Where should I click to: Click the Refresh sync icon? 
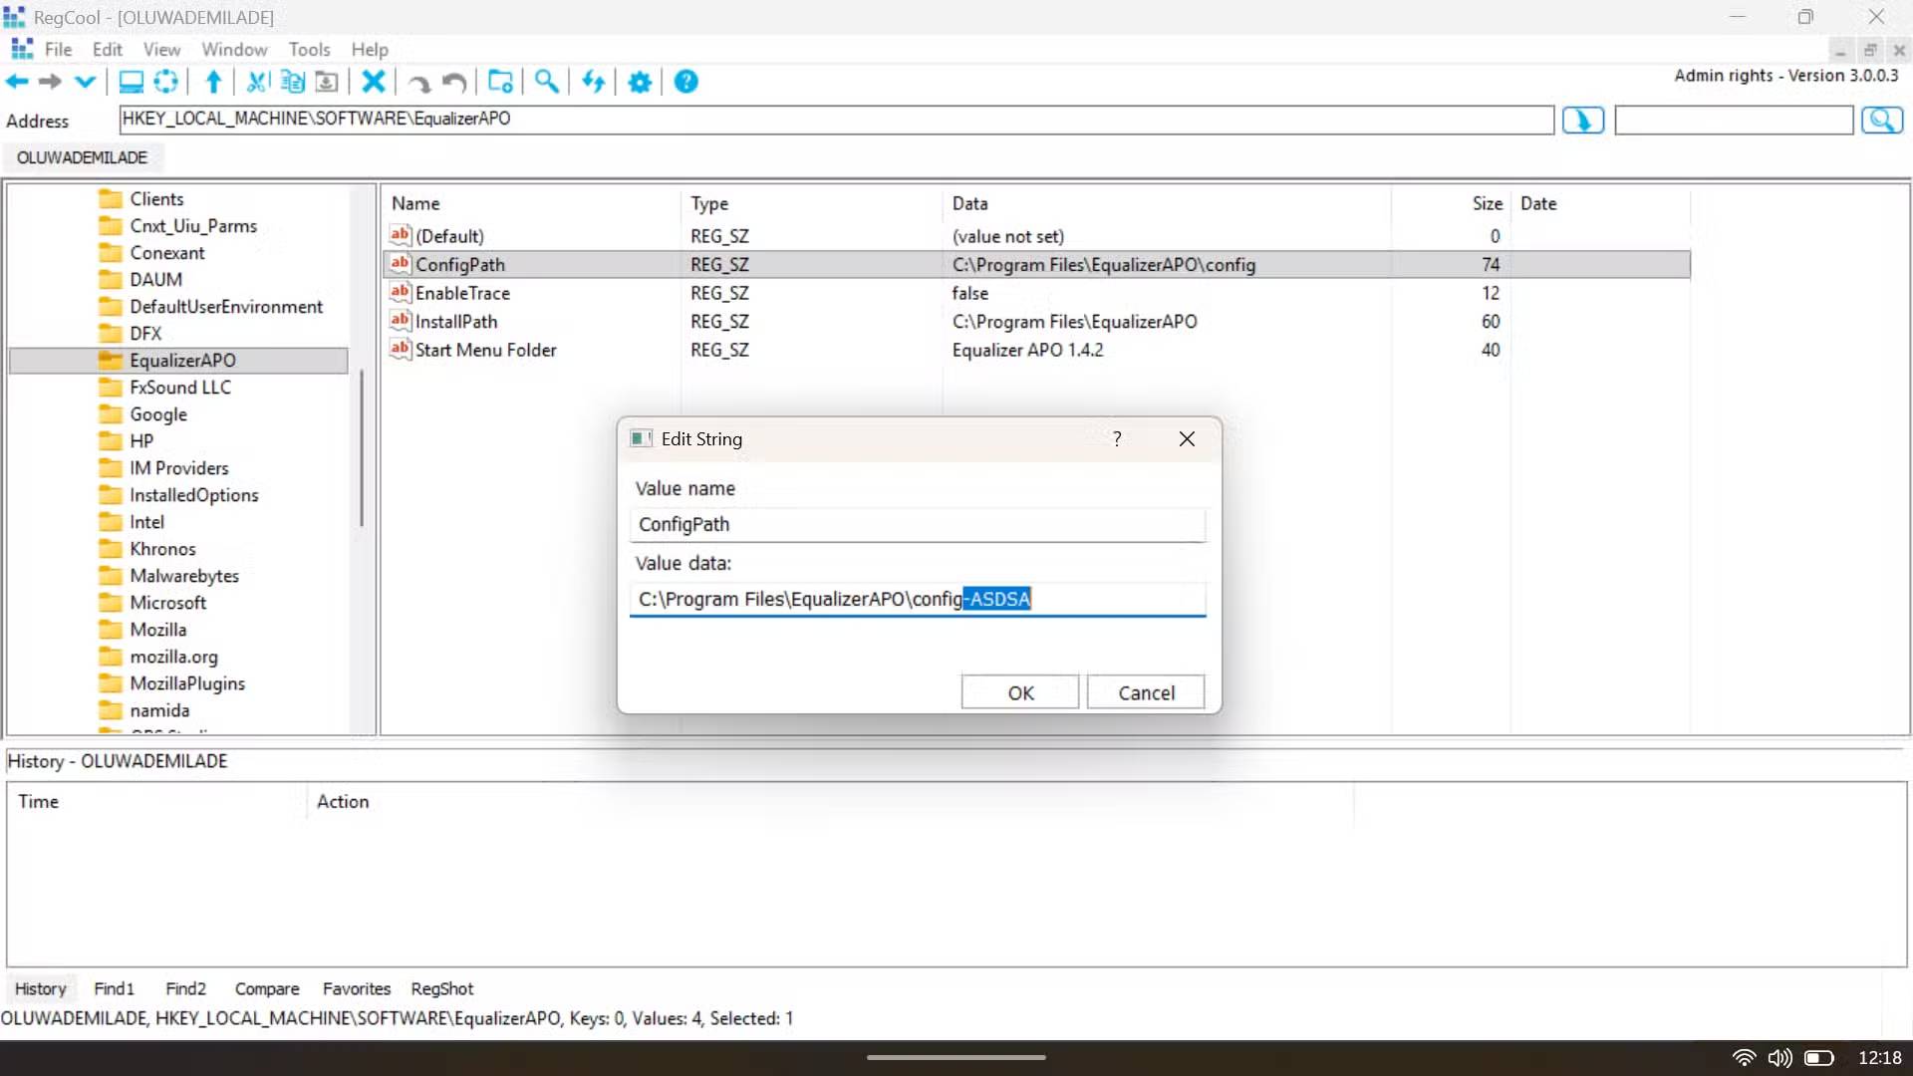[593, 82]
